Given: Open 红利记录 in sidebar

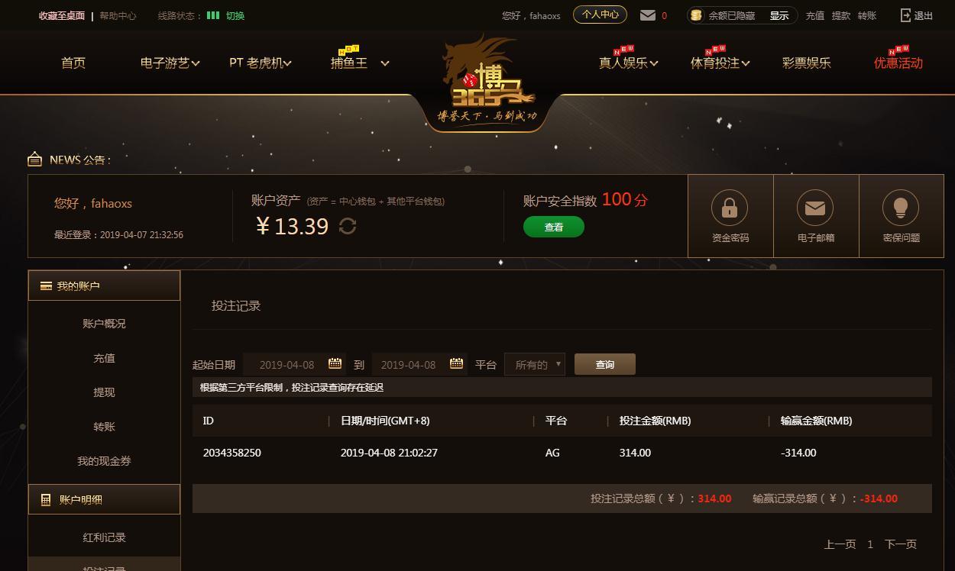Looking at the screenshot, I should pyautogui.click(x=104, y=537).
